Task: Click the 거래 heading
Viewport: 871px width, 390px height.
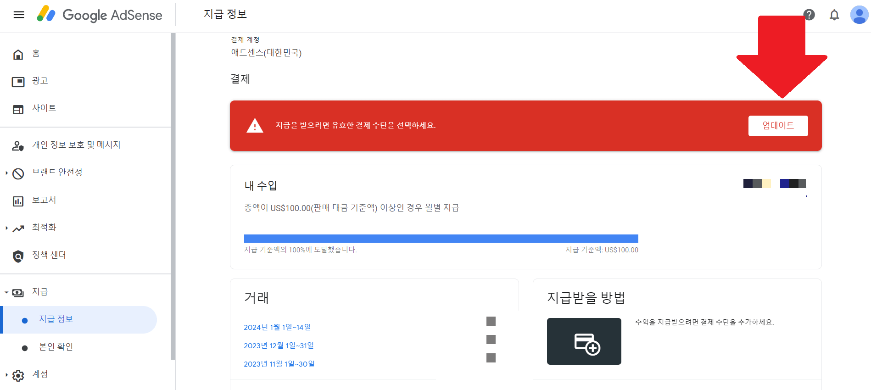Action: [x=257, y=298]
